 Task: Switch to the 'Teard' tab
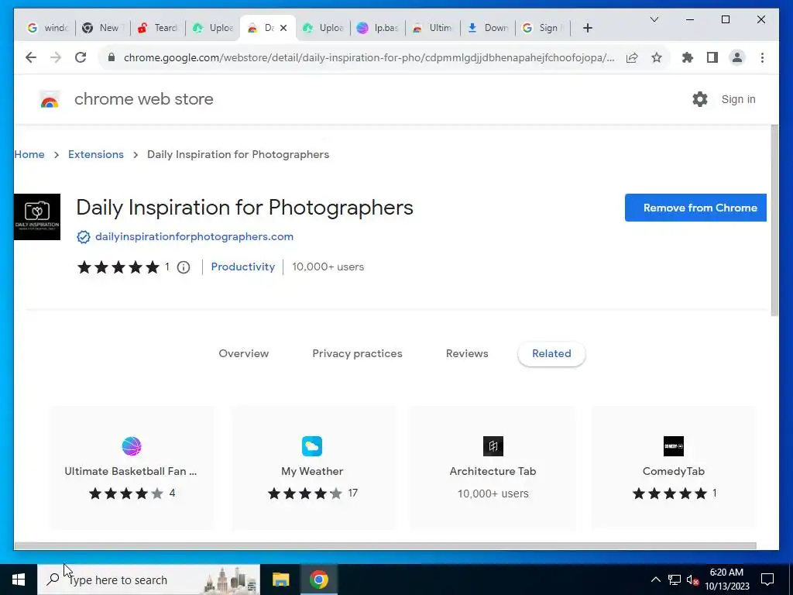click(158, 28)
